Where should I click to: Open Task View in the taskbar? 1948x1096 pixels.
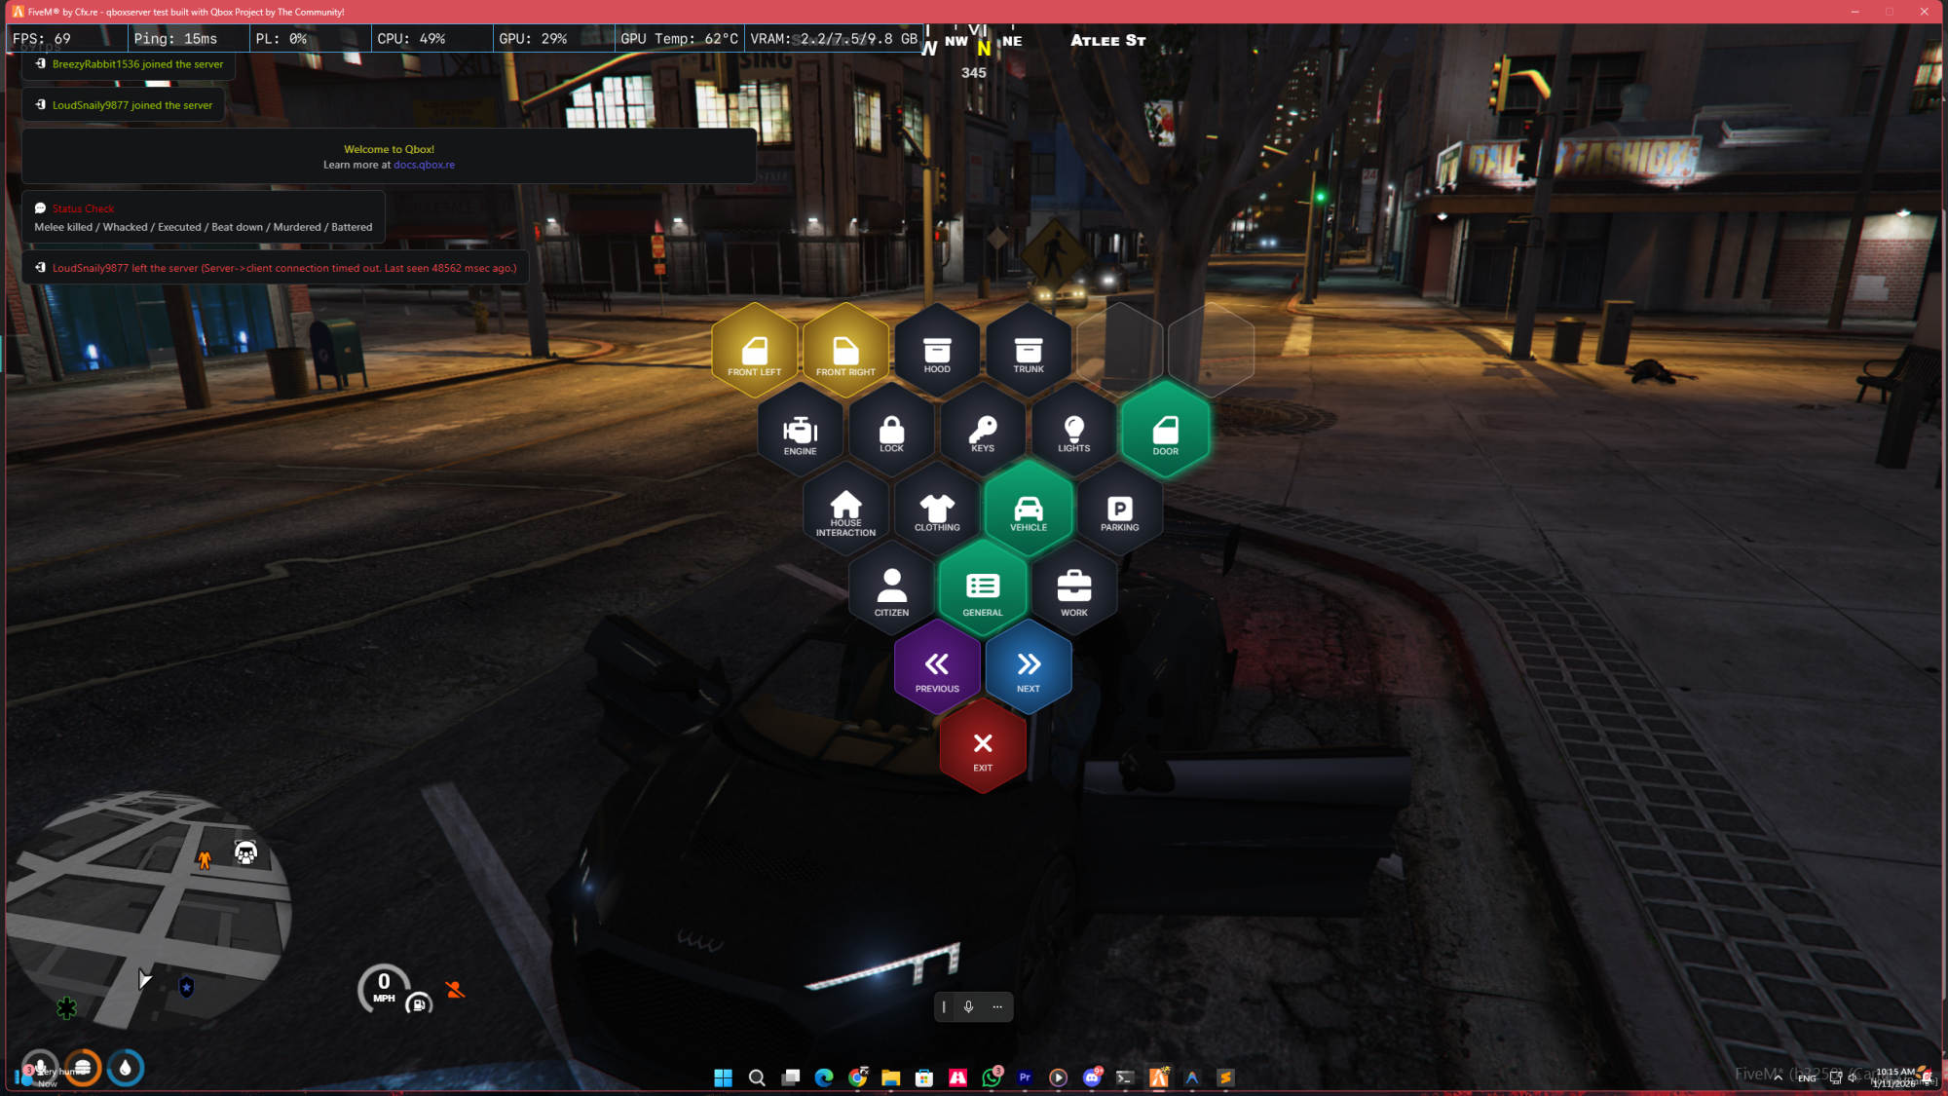(791, 1077)
